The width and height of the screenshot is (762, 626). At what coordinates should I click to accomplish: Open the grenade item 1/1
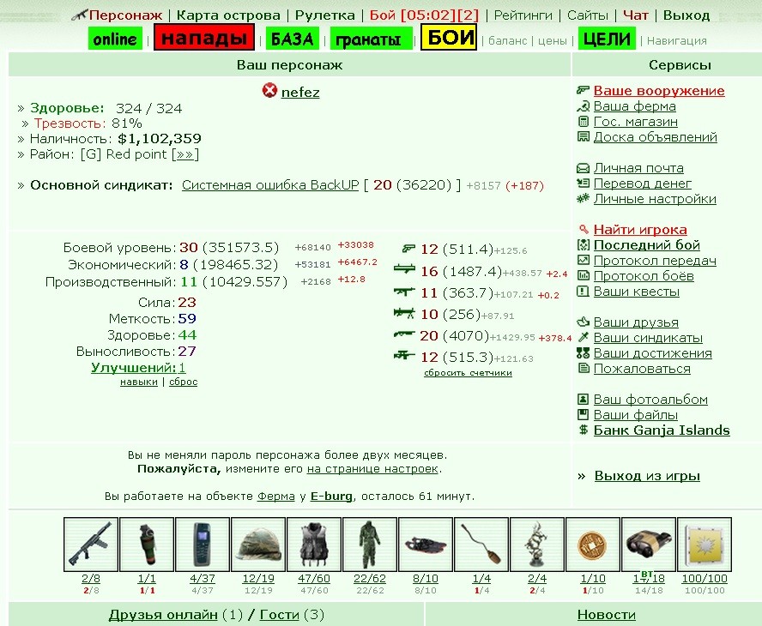pos(147,544)
